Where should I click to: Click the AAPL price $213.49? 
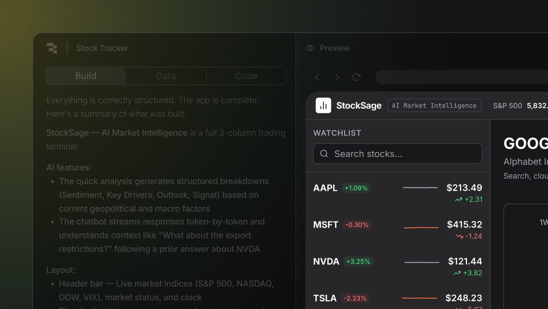click(464, 188)
